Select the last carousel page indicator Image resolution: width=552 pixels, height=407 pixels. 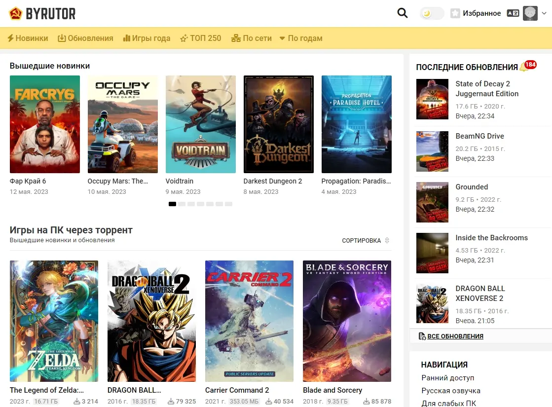(228, 204)
